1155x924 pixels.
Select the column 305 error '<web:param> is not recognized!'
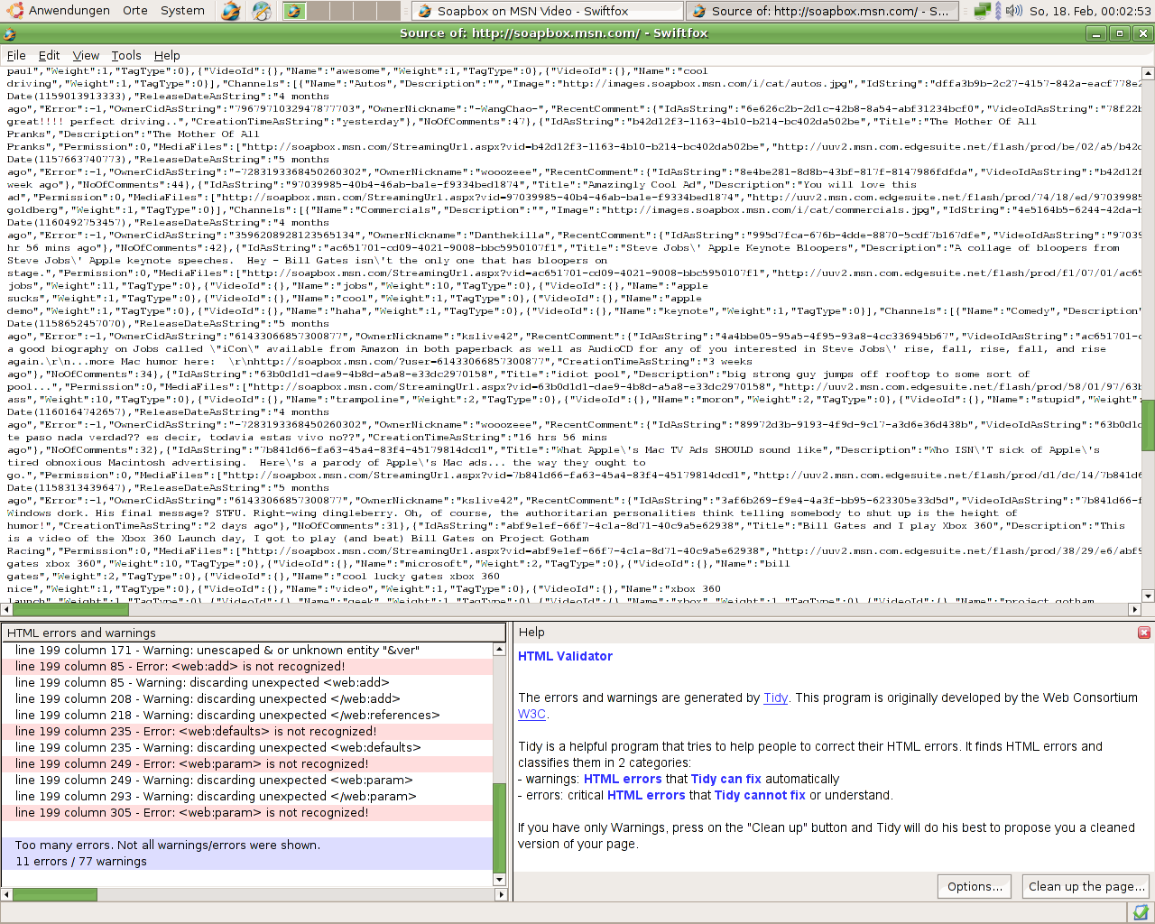pos(247,813)
